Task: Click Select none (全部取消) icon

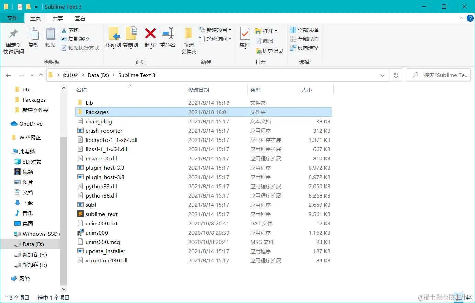Action: [293, 39]
